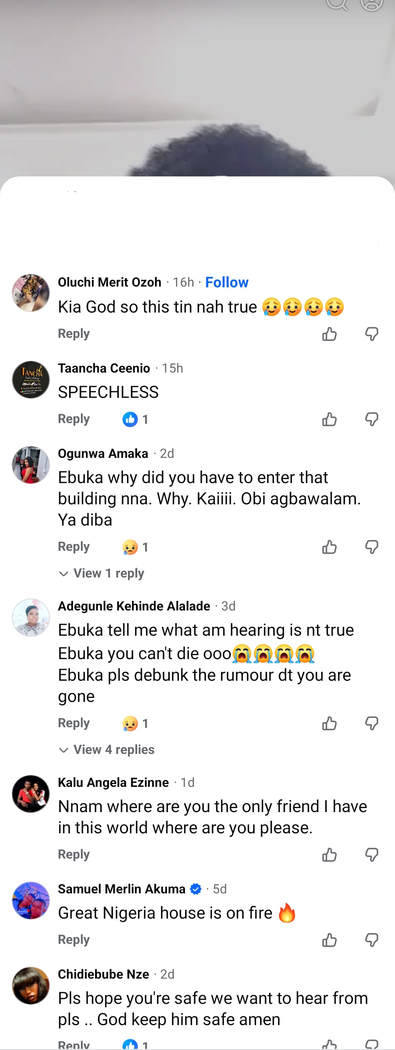395x1050 pixels.
Task: Open Samuel Merlin Akuma's profile name
Action: tap(121, 889)
